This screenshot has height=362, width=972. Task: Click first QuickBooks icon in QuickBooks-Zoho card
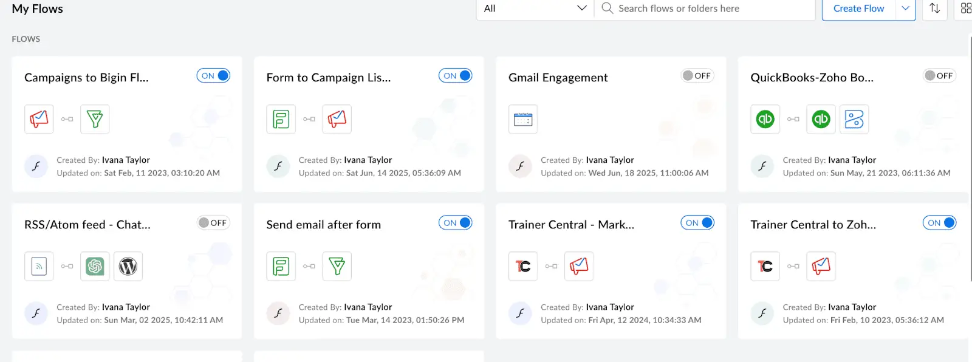pyautogui.click(x=765, y=119)
